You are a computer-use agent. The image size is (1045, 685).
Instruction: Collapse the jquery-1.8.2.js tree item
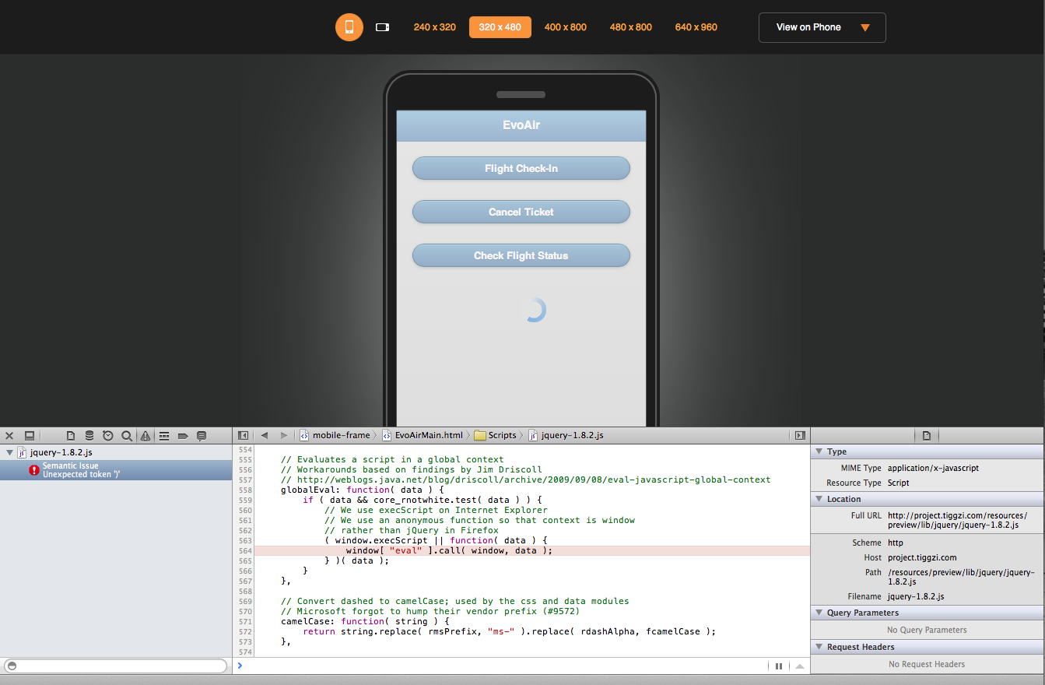[9, 452]
